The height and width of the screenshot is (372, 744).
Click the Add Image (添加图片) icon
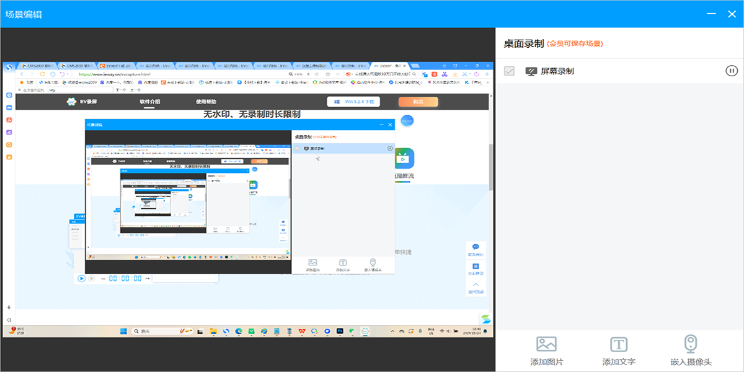(546, 345)
